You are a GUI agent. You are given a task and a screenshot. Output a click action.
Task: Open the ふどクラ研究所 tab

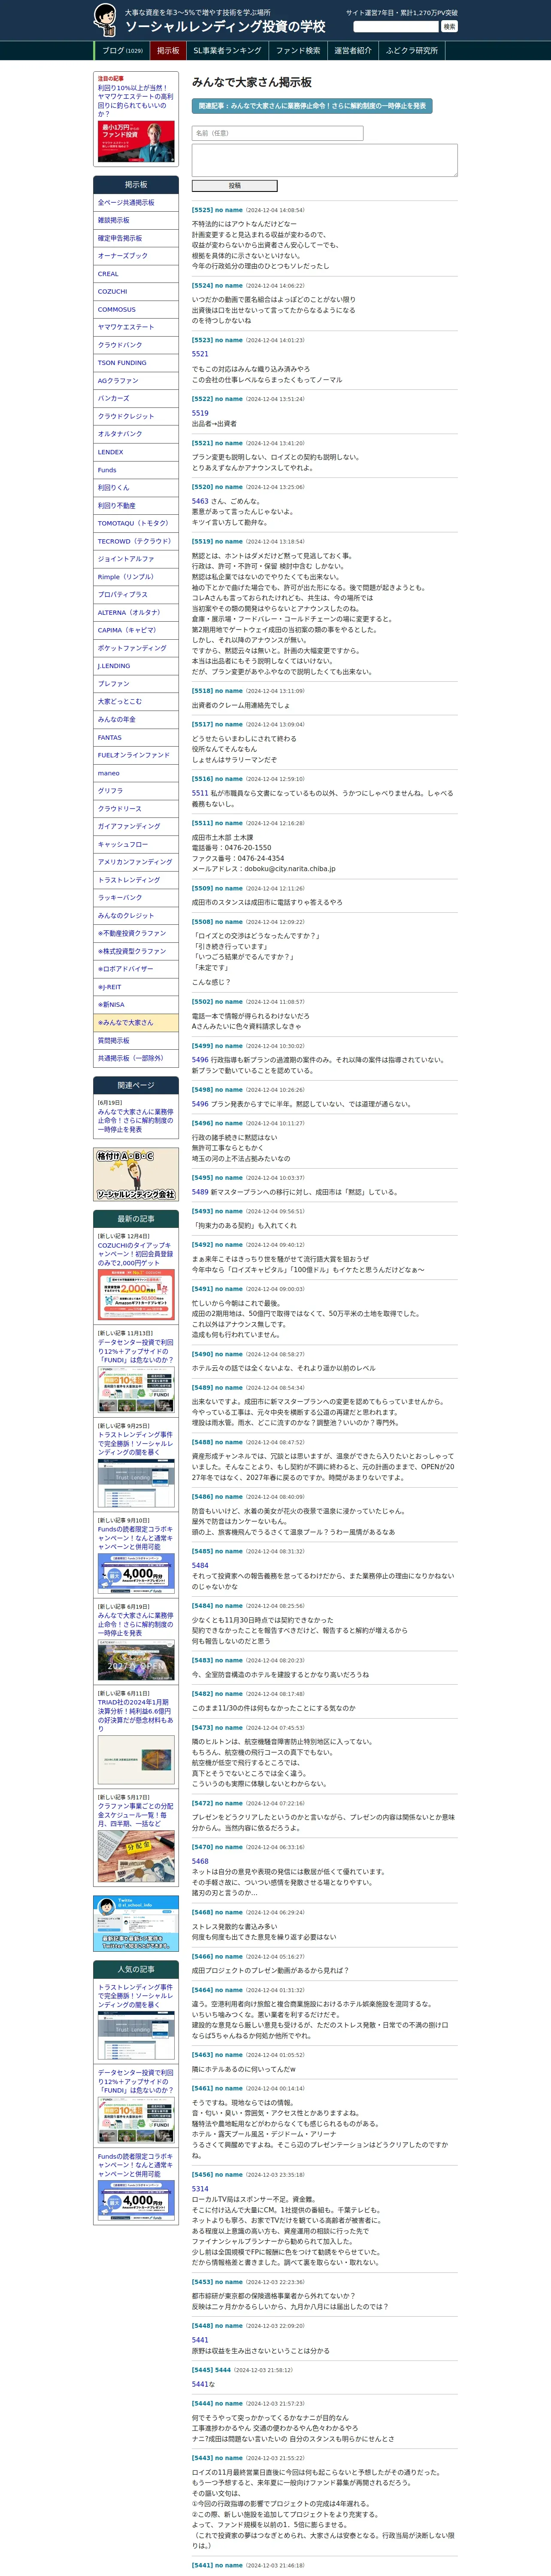[x=412, y=50]
